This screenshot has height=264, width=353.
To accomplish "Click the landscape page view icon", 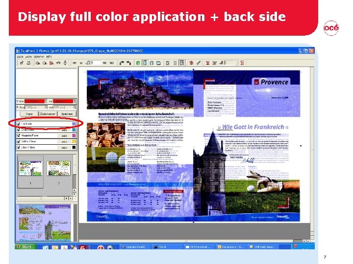I will 158,63.
